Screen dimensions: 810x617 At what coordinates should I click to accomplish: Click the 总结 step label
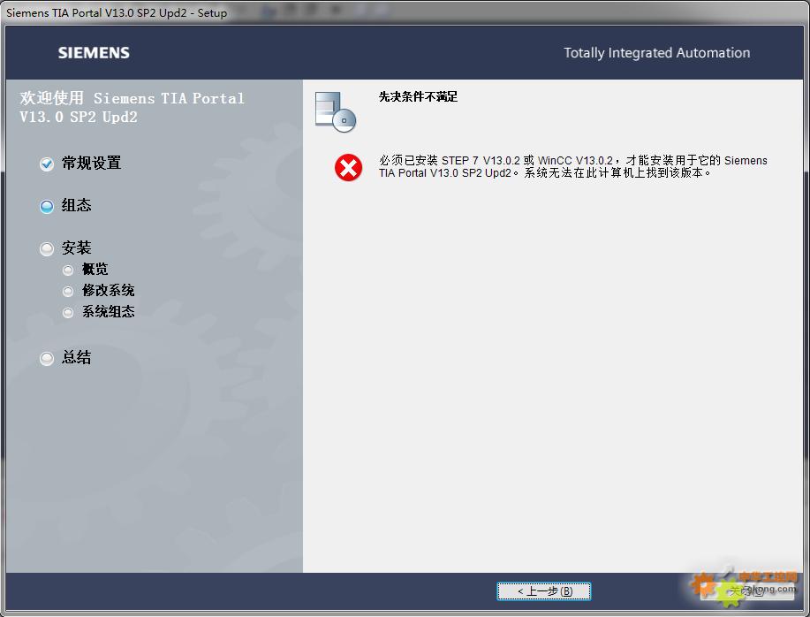(77, 357)
